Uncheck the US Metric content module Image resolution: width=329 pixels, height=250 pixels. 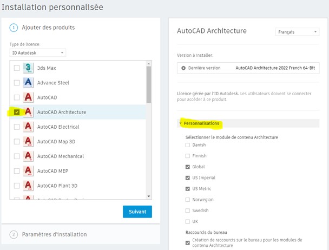point(188,189)
